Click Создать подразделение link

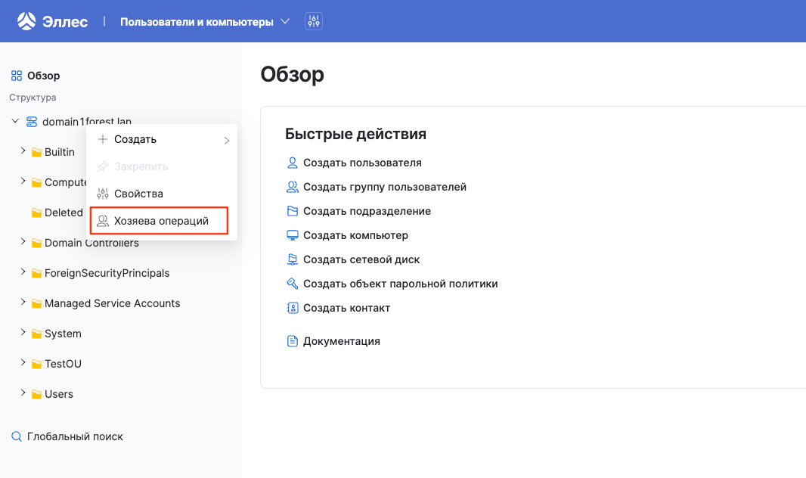point(367,211)
